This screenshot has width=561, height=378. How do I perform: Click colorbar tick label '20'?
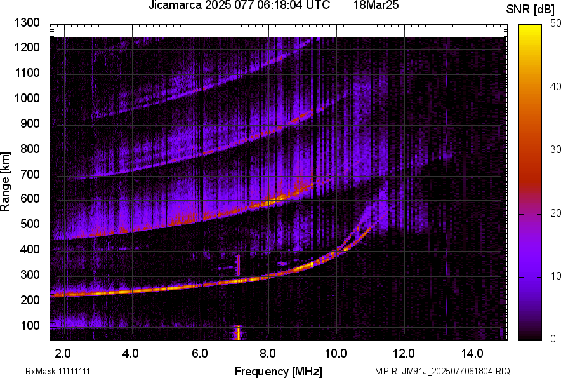pos(556,213)
